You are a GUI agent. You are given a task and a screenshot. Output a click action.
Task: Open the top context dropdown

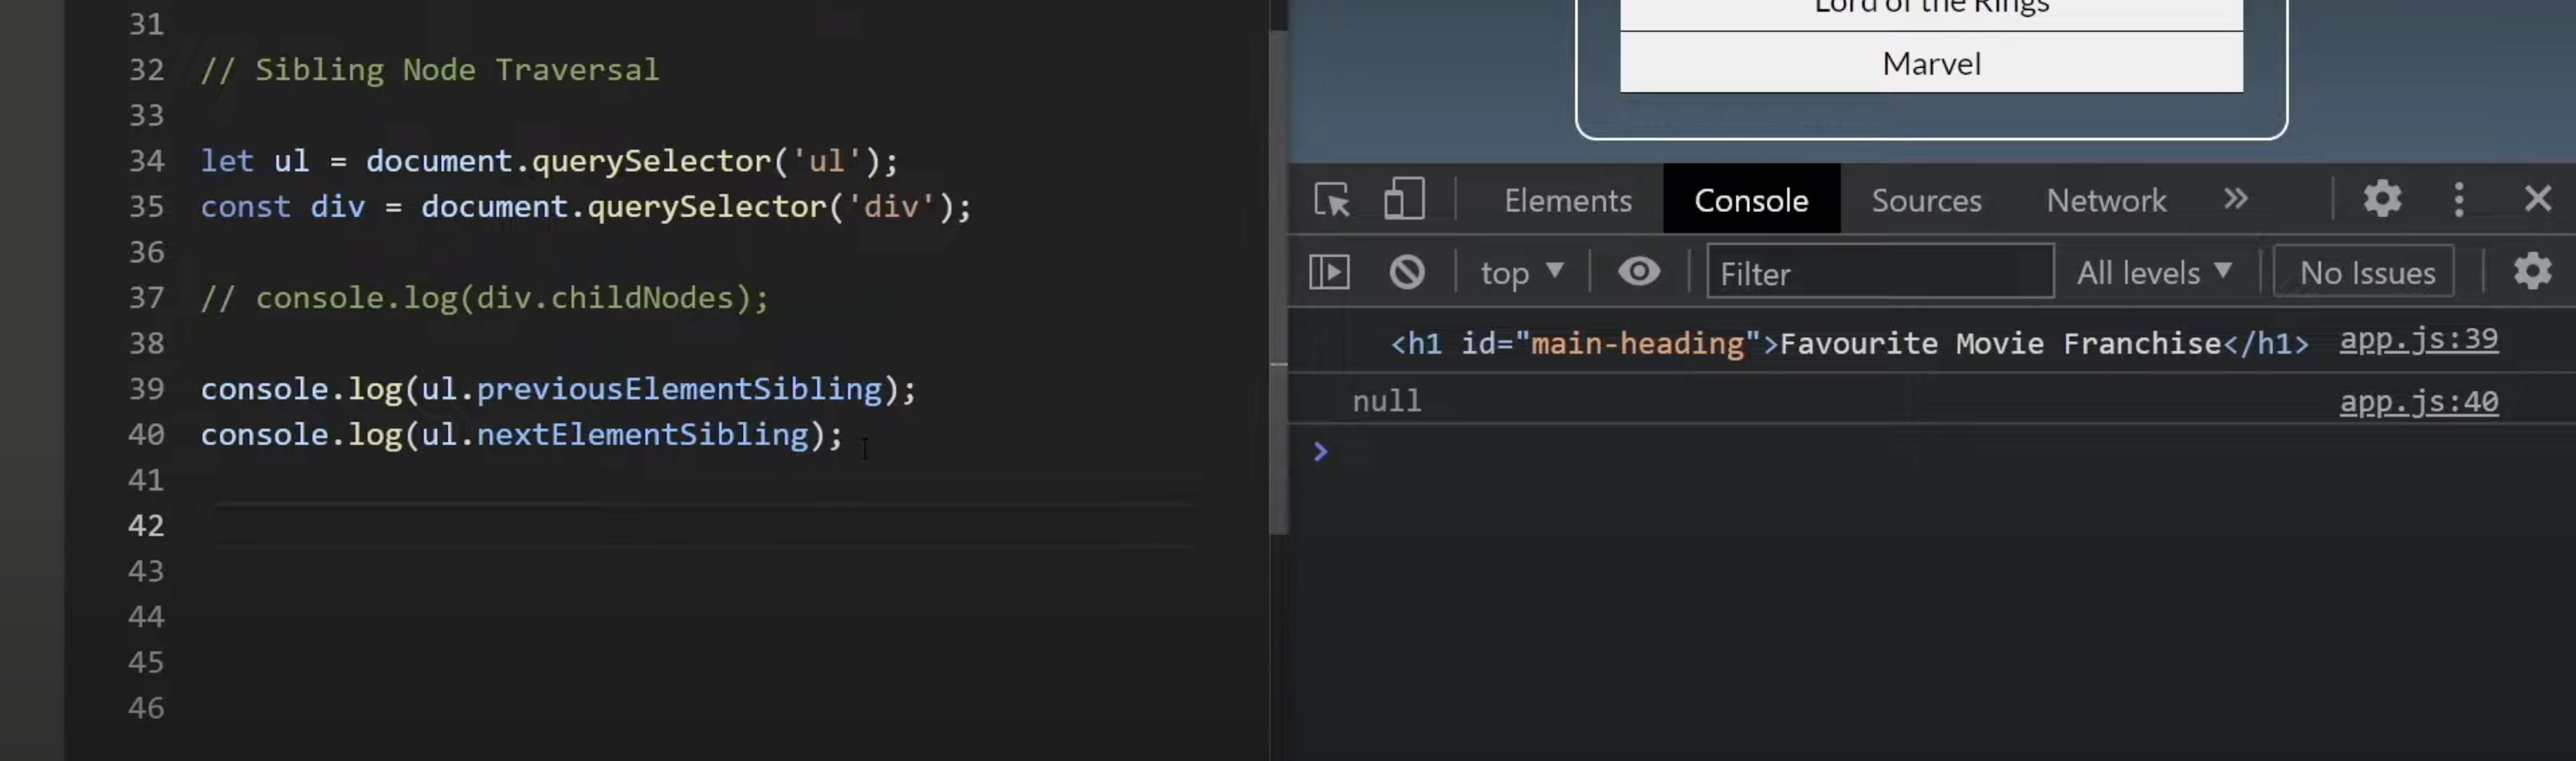(x=1521, y=273)
